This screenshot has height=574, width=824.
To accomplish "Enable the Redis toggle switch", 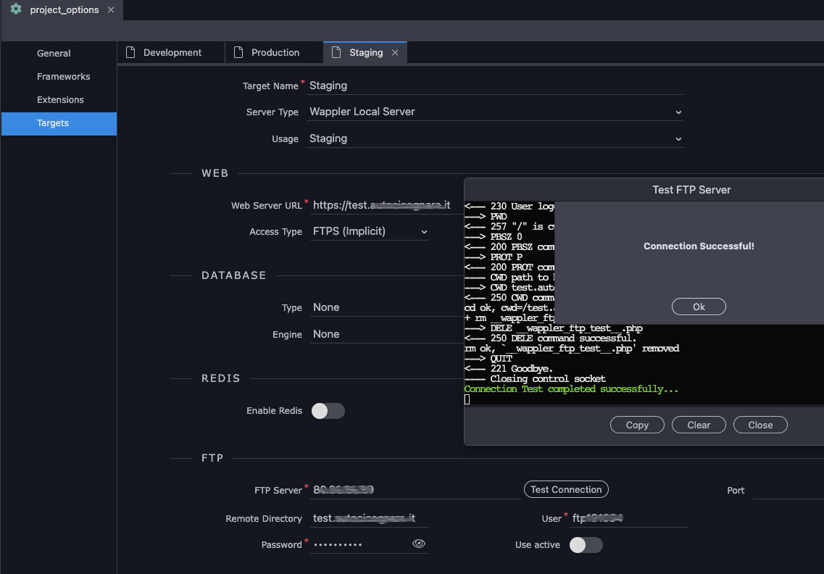I will coord(328,411).
